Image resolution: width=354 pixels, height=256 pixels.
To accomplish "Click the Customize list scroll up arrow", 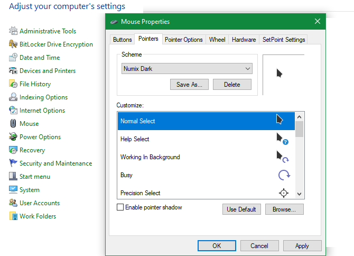I will coord(300,117).
